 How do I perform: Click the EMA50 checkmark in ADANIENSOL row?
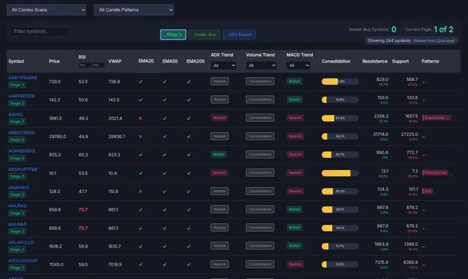pos(164,155)
